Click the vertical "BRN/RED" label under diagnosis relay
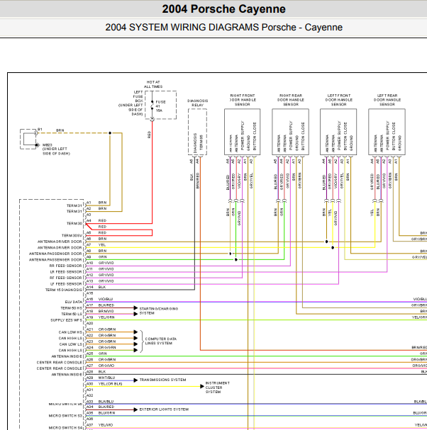This screenshot has height=430, width=427. tap(198, 181)
